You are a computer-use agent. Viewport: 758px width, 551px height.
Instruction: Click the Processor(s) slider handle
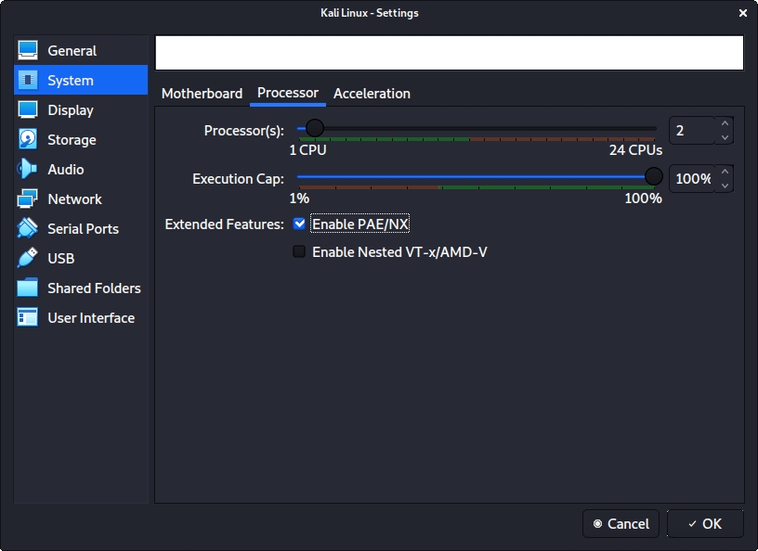point(315,128)
